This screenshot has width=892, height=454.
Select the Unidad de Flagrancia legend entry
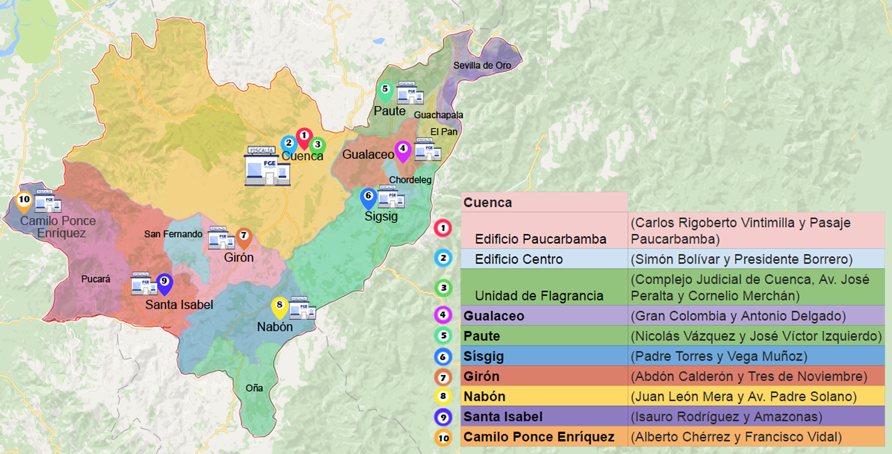[x=539, y=295]
